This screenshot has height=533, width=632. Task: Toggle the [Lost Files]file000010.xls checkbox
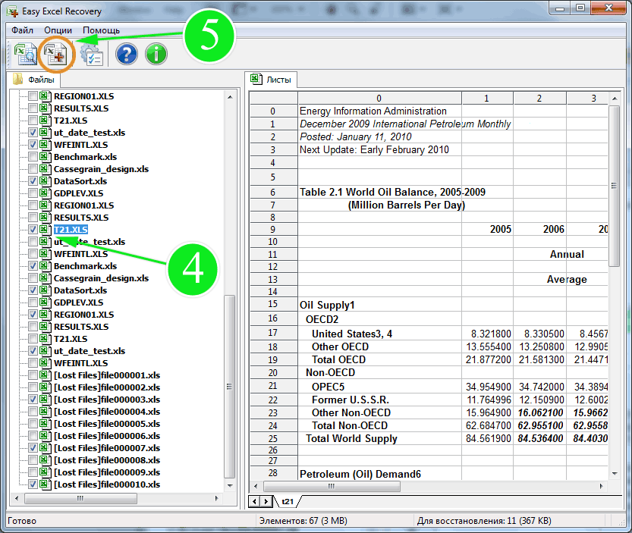pos(33,484)
